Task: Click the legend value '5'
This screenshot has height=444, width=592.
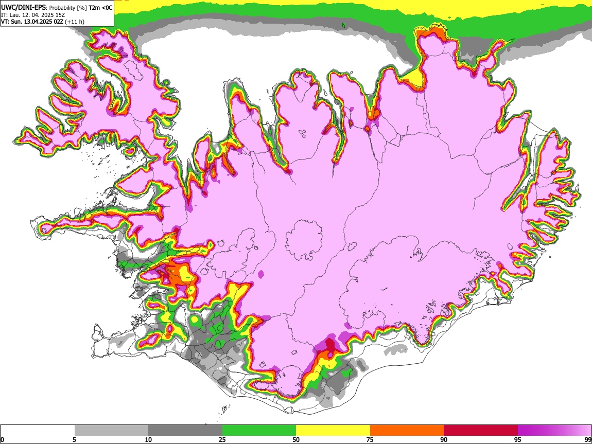Action: click(74, 439)
